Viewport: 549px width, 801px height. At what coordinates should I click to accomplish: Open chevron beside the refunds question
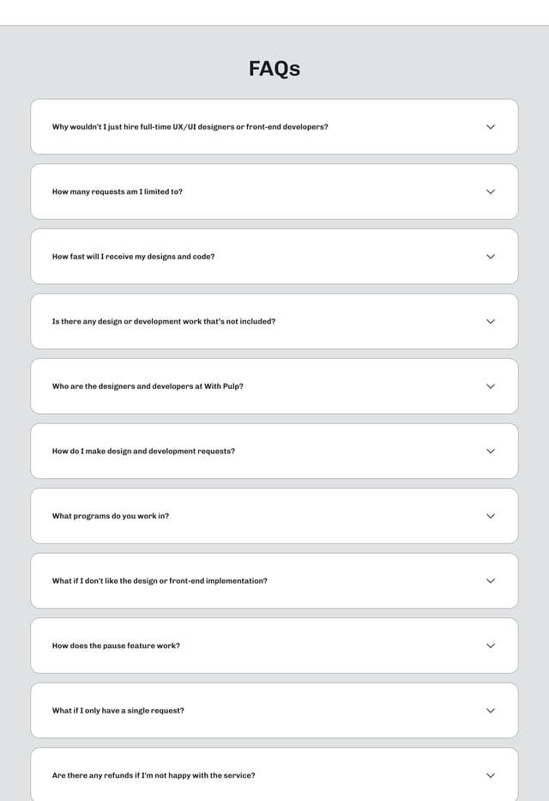(x=491, y=775)
